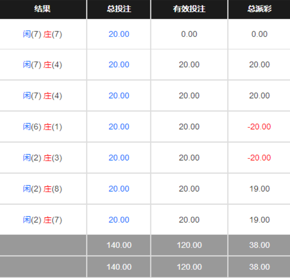Click blue 20.00 bet in 闲(7) 庄(7) row
Viewport: 290px width, 278px height.
coord(119,34)
